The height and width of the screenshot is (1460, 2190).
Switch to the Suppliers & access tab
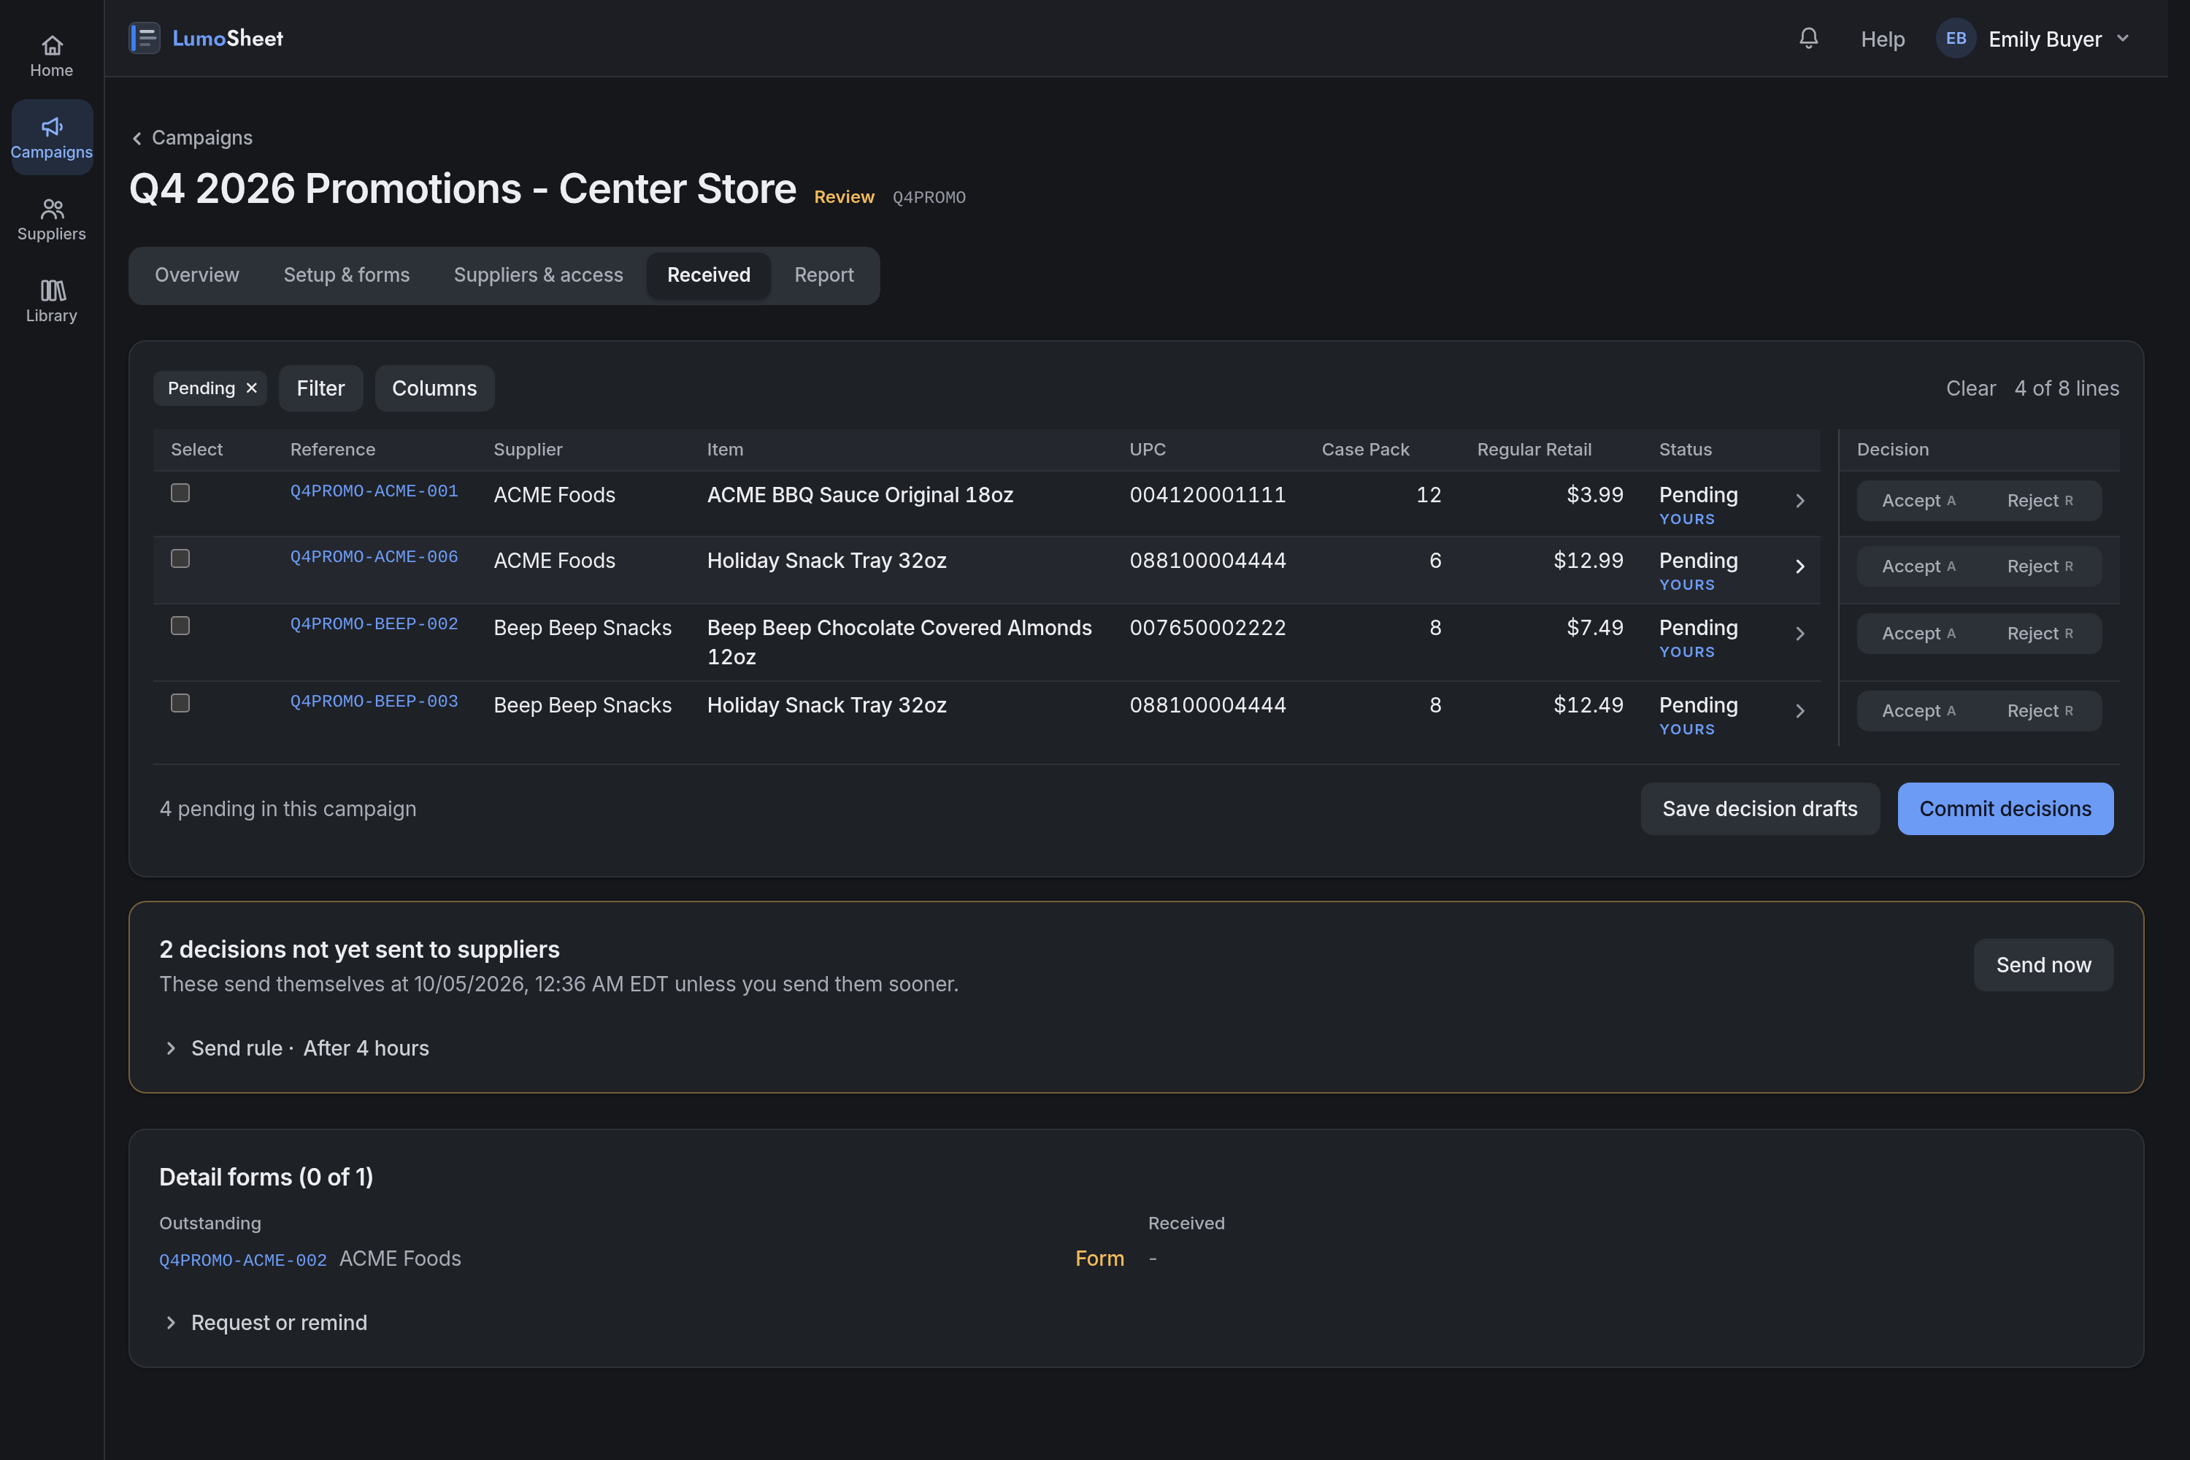tap(538, 274)
